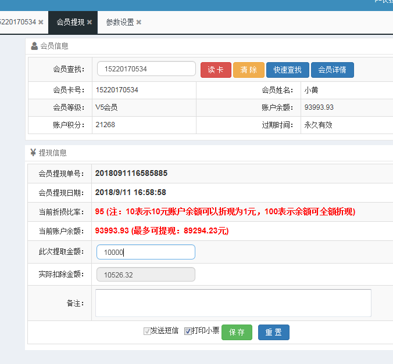Select the withdrawal number 2018091116585885

tap(131, 173)
